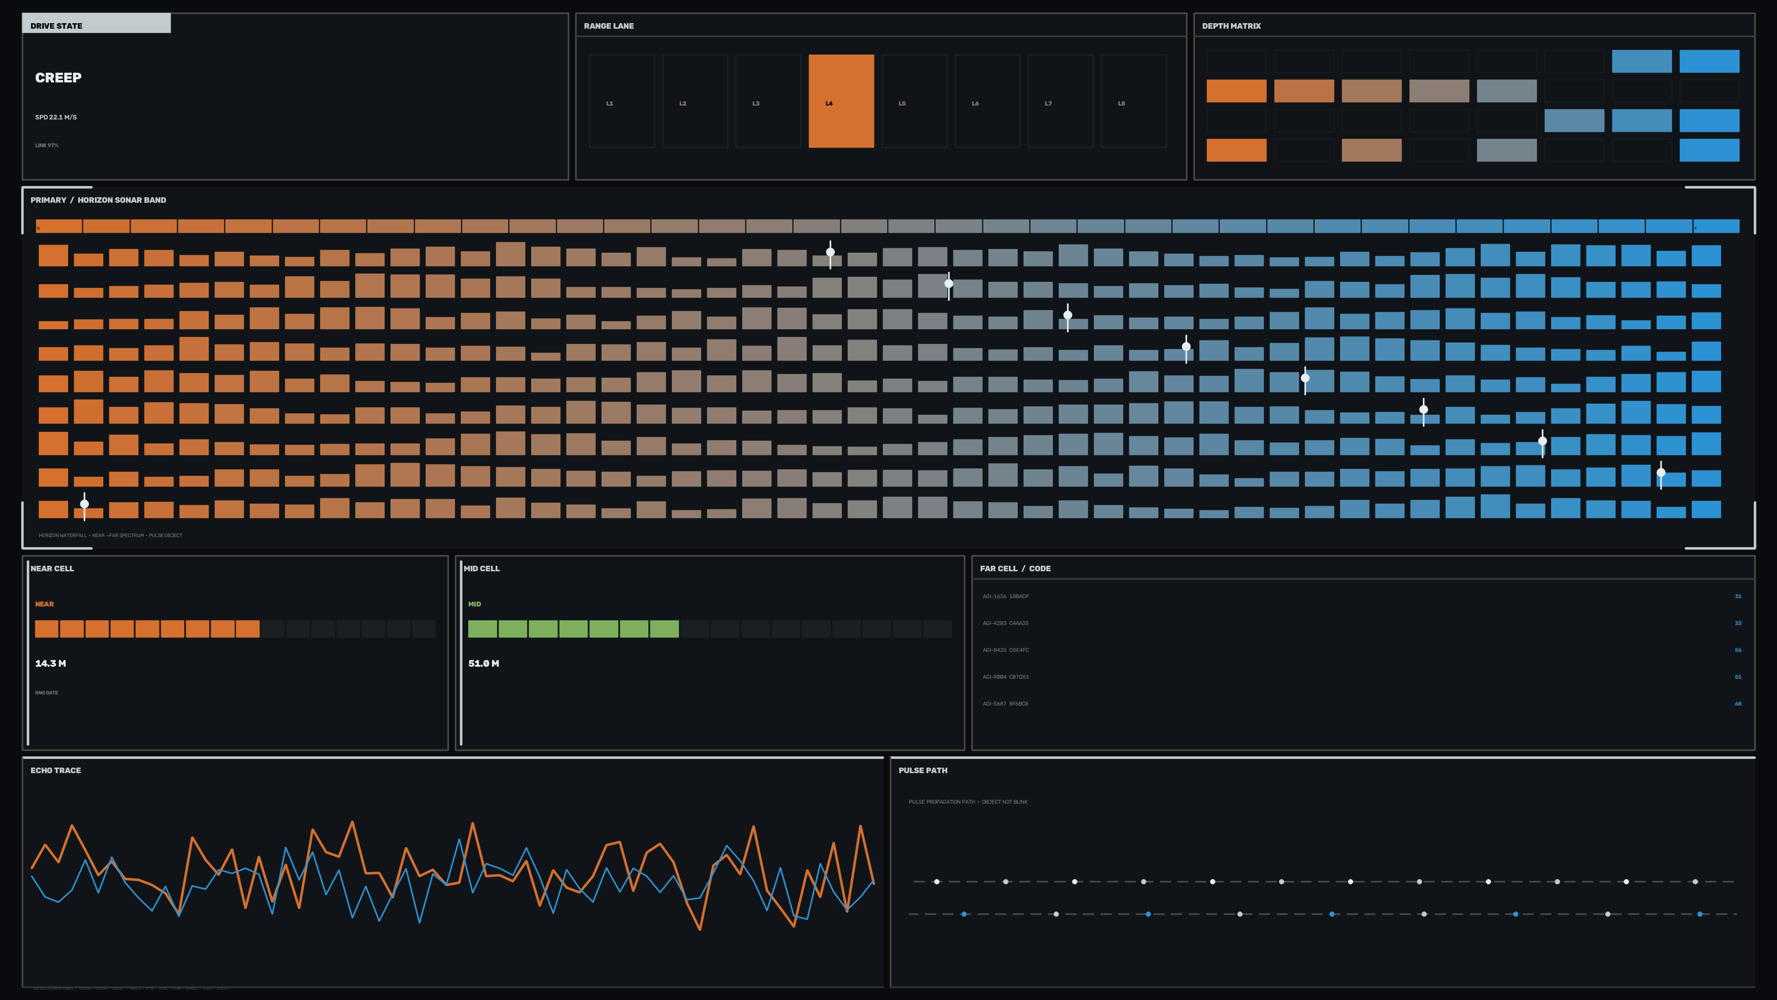
Task: Click the pulse marker on the bottom sonar row
Action: coord(84,504)
